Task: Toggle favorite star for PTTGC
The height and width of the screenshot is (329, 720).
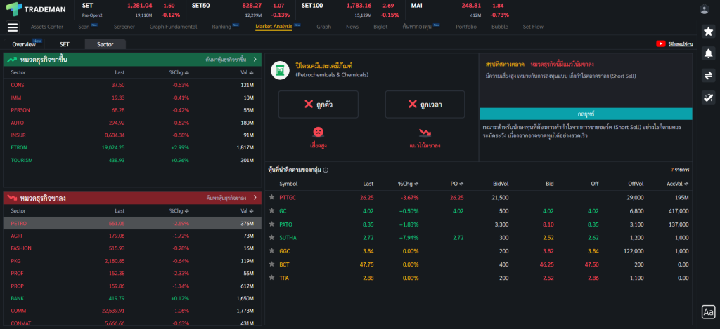Action: coord(271,197)
